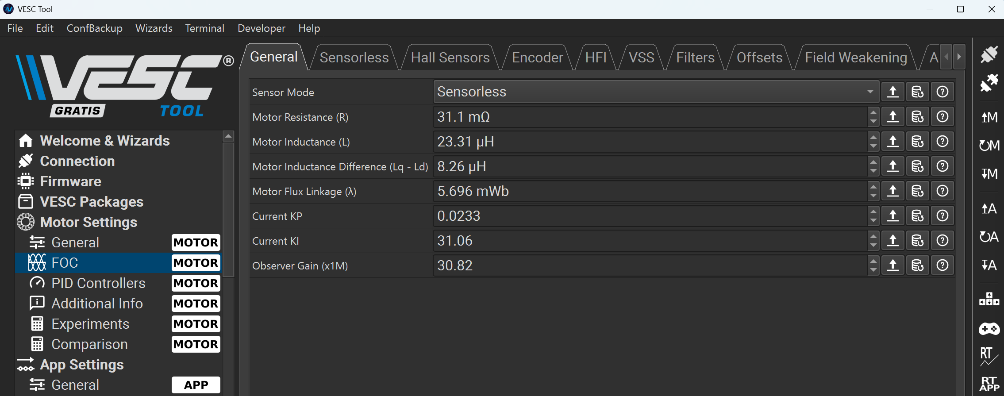Click the gamepad keyboard control icon

(989, 329)
